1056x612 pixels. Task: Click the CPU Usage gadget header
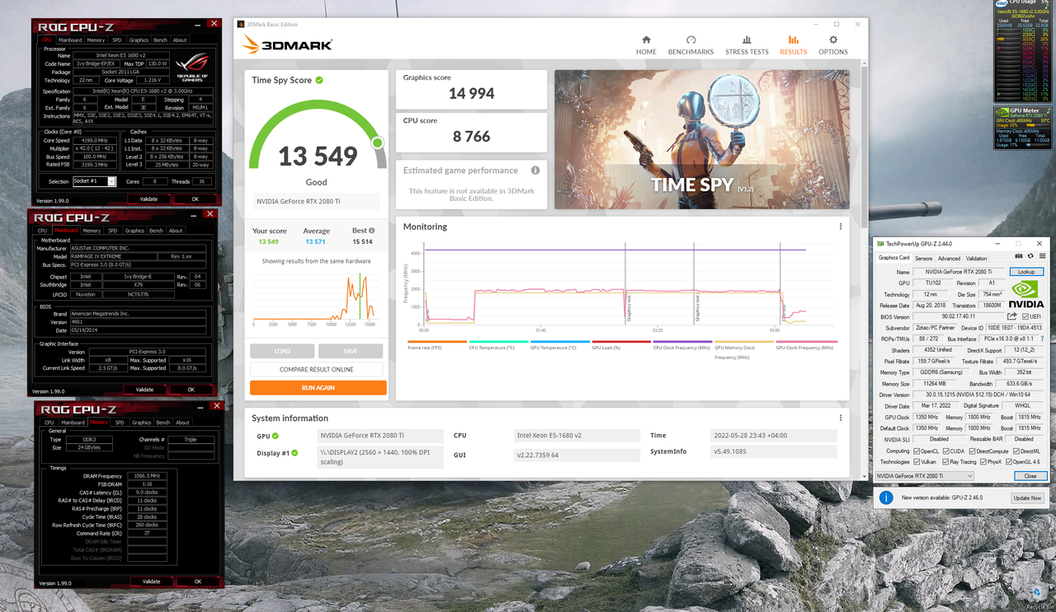[x=1024, y=3]
